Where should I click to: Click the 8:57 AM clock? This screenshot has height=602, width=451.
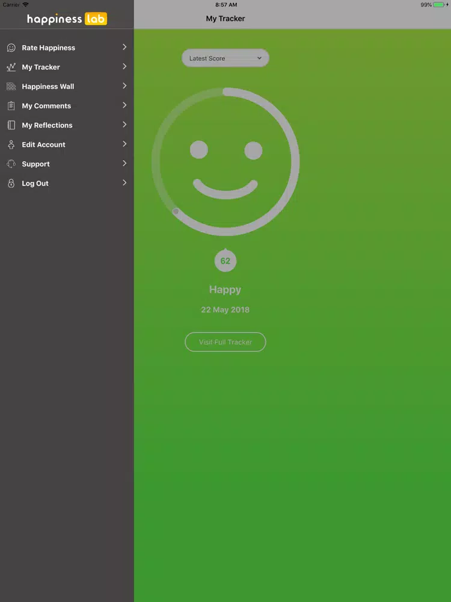pyautogui.click(x=226, y=5)
